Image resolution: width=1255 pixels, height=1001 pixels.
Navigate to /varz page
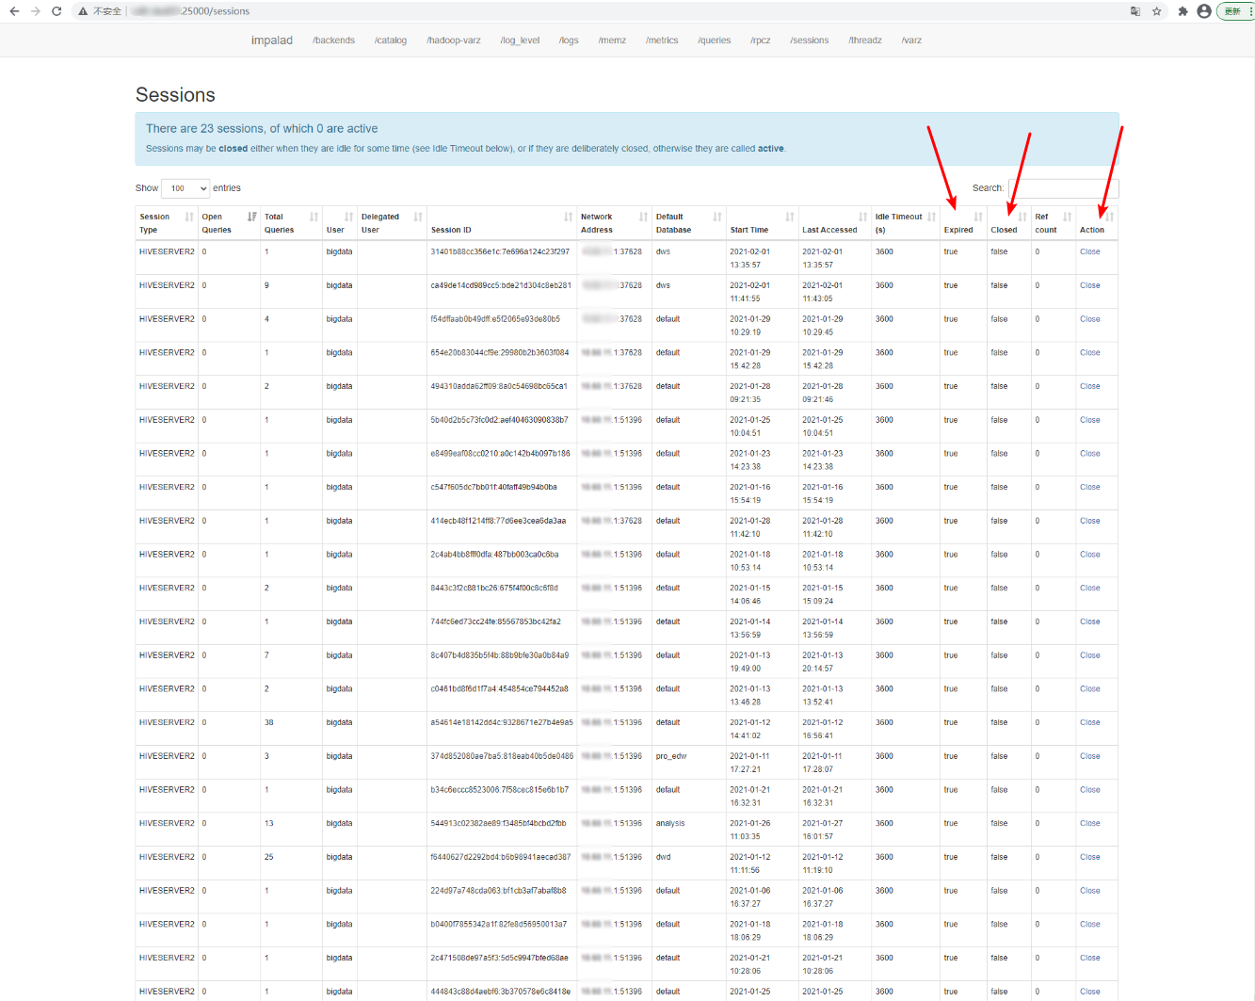tap(911, 40)
